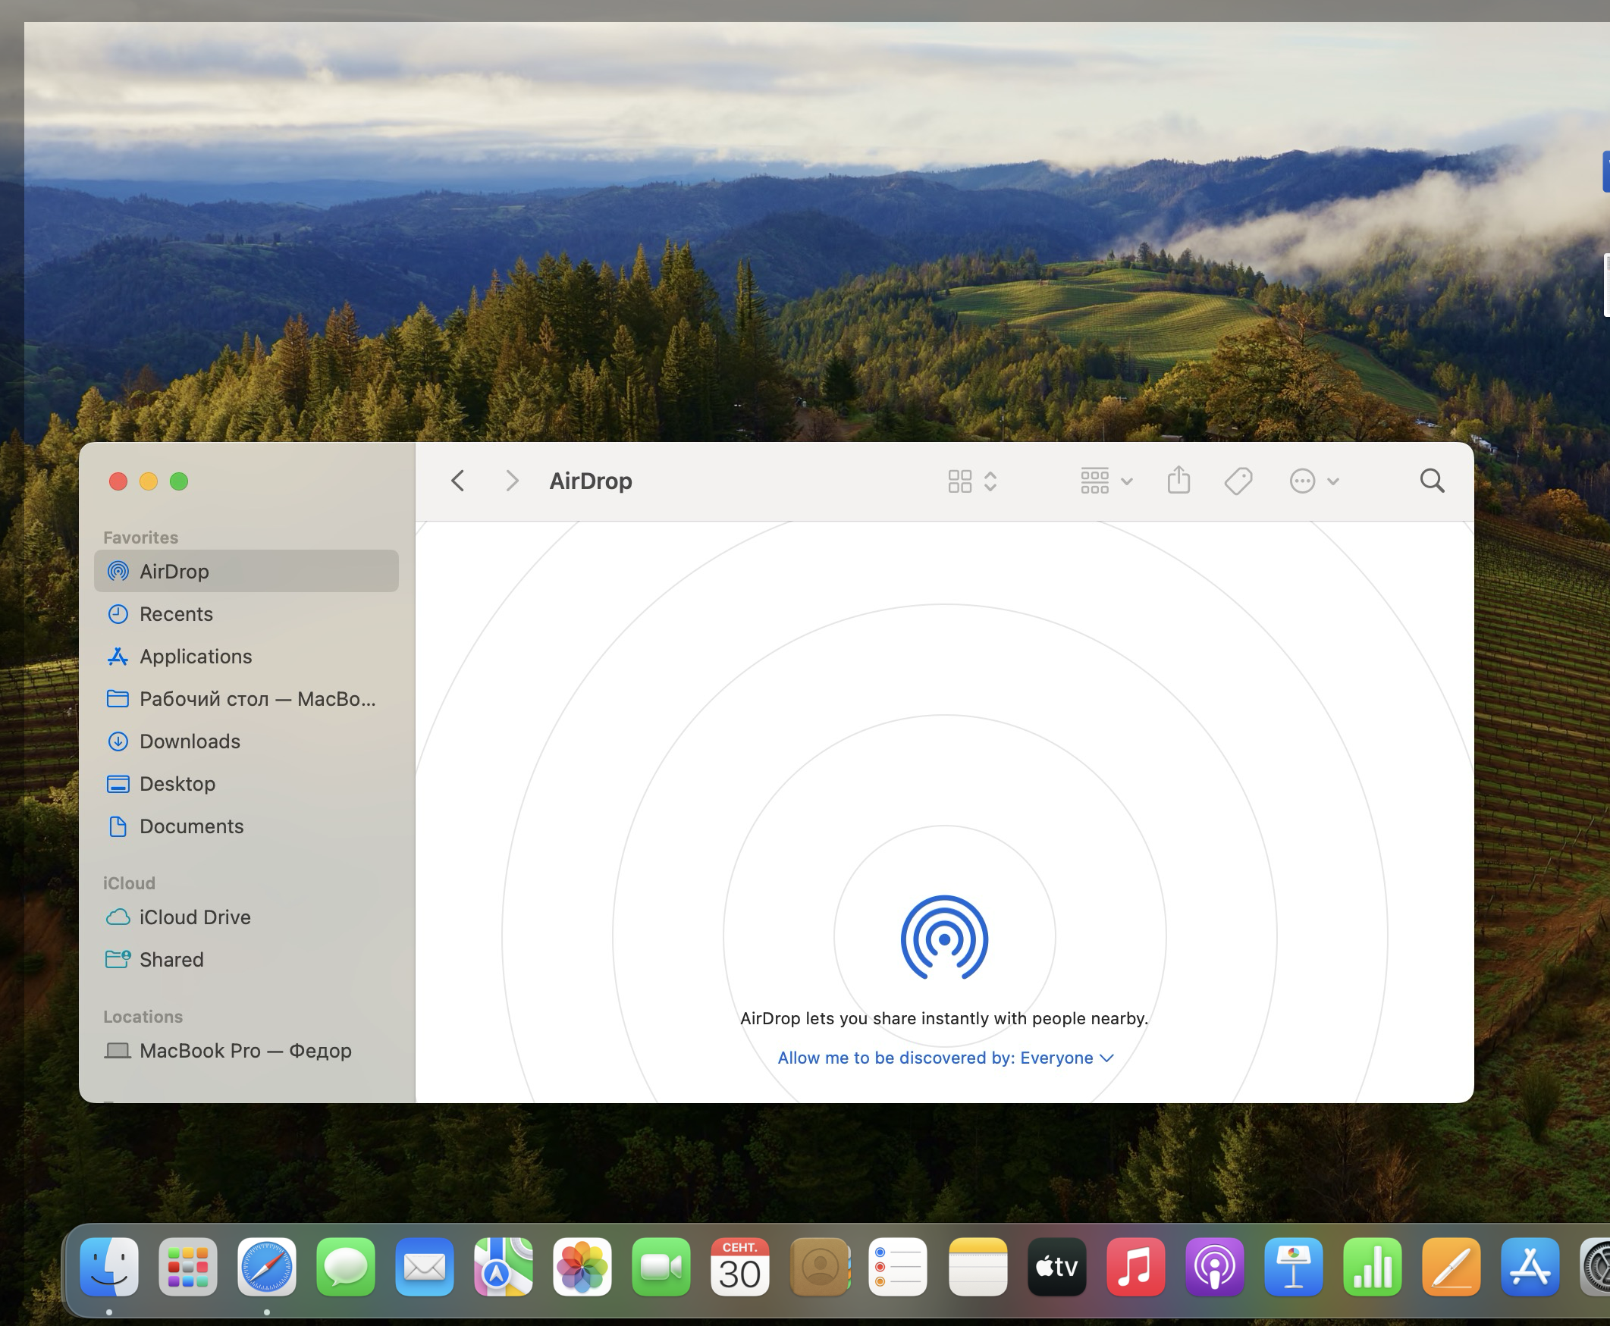Open the Finder search magnifier
Viewport: 1610px width, 1326px height.
coord(1431,481)
